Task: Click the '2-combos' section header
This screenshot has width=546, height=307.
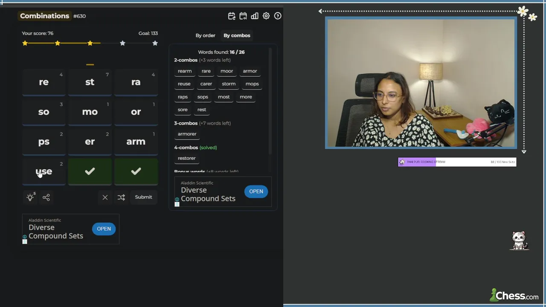Action: click(186, 60)
